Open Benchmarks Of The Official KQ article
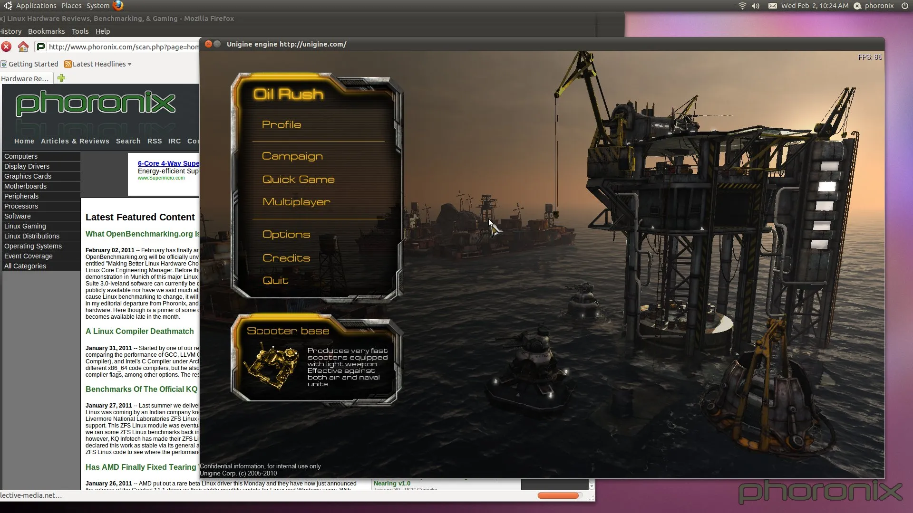Screen dimensions: 913x513 click(x=142, y=389)
